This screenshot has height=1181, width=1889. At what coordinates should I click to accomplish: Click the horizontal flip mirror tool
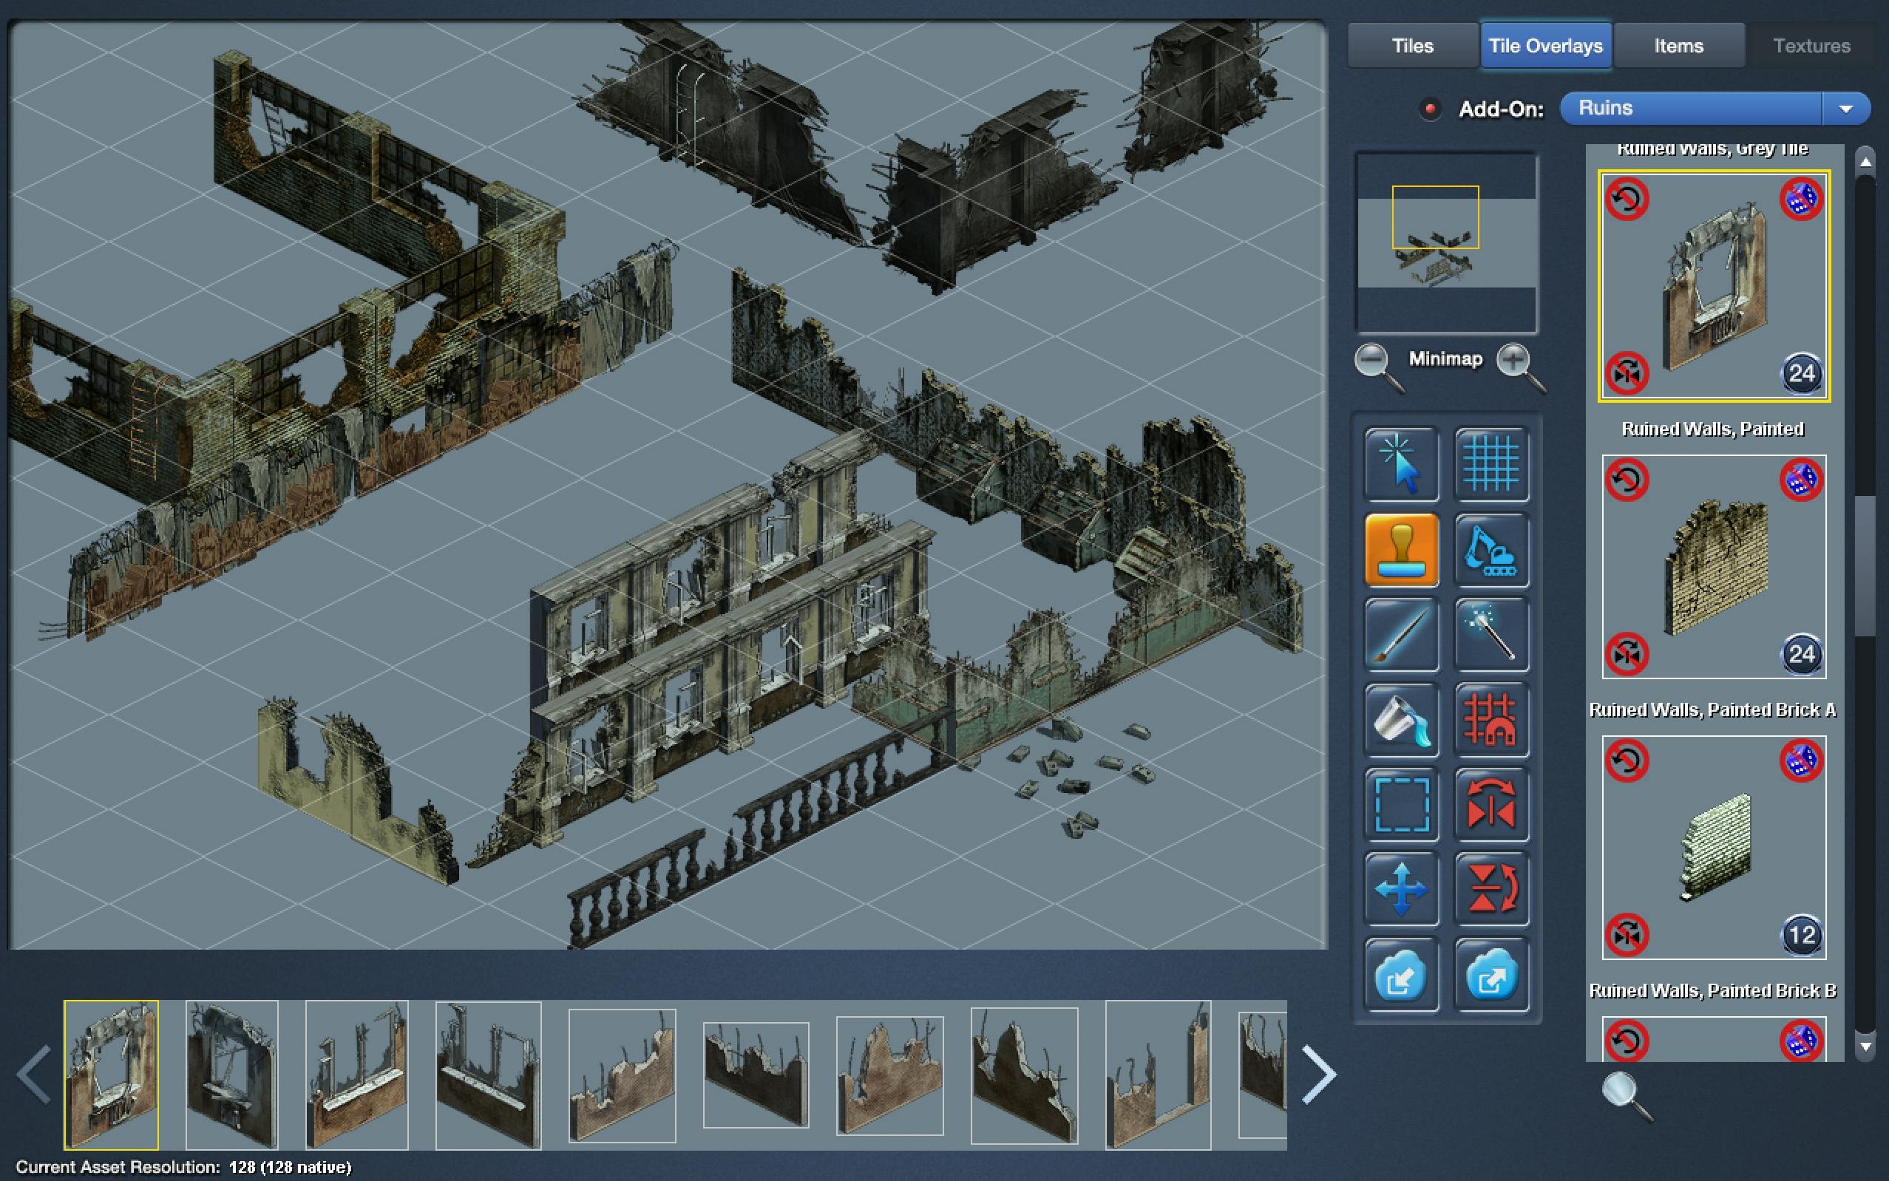coord(1490,805)
